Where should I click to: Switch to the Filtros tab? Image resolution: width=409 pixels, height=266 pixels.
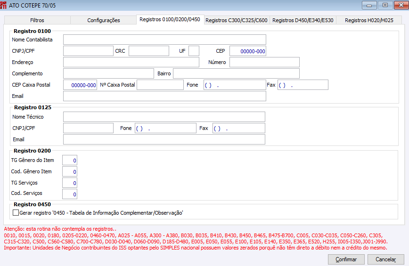point(37,20)
